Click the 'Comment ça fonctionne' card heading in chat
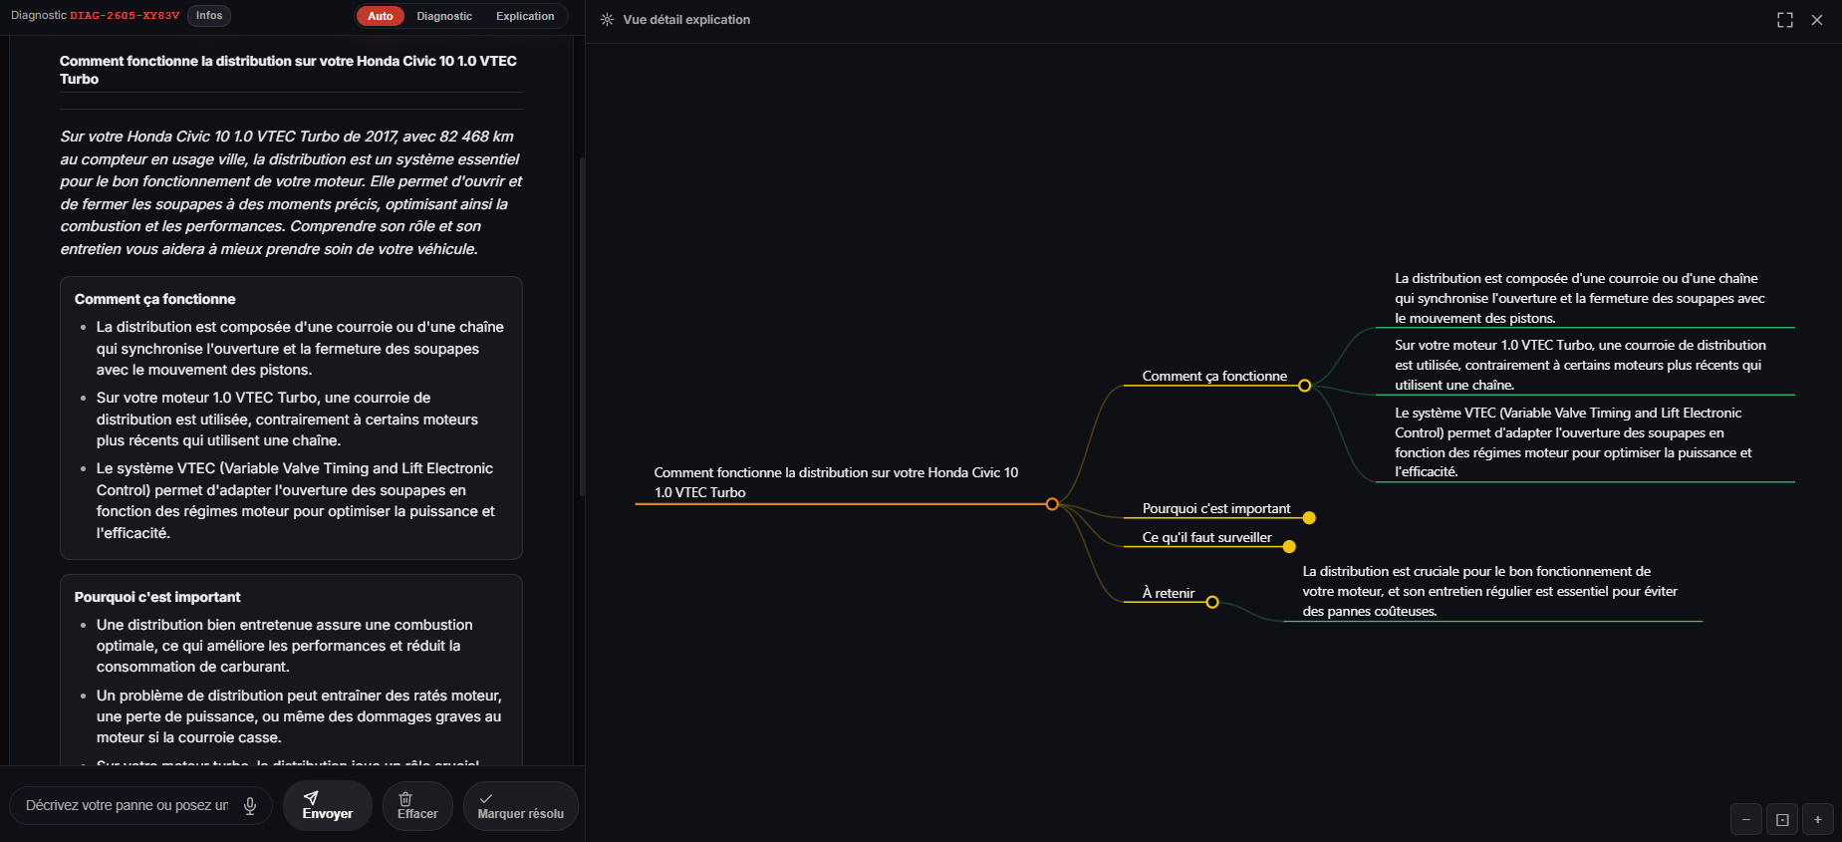This screenshot has height=842, width=1842. point(155,299)
